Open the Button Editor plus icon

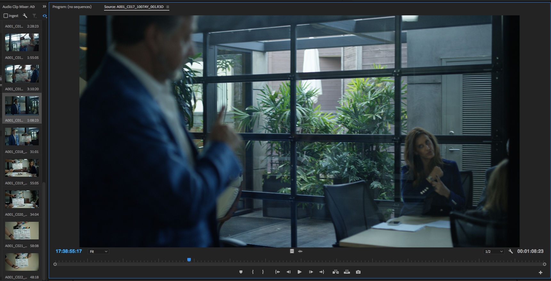pyautogui.click(x=540, y=273)
